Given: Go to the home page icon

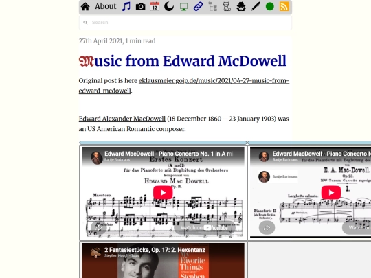Looking at the screenshot, I should 85,7.
